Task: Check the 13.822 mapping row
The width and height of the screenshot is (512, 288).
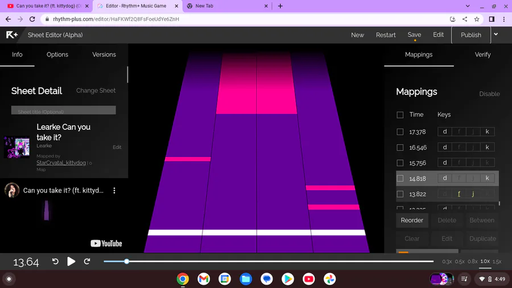Action: pyautogui.click(x=400, y=194)
